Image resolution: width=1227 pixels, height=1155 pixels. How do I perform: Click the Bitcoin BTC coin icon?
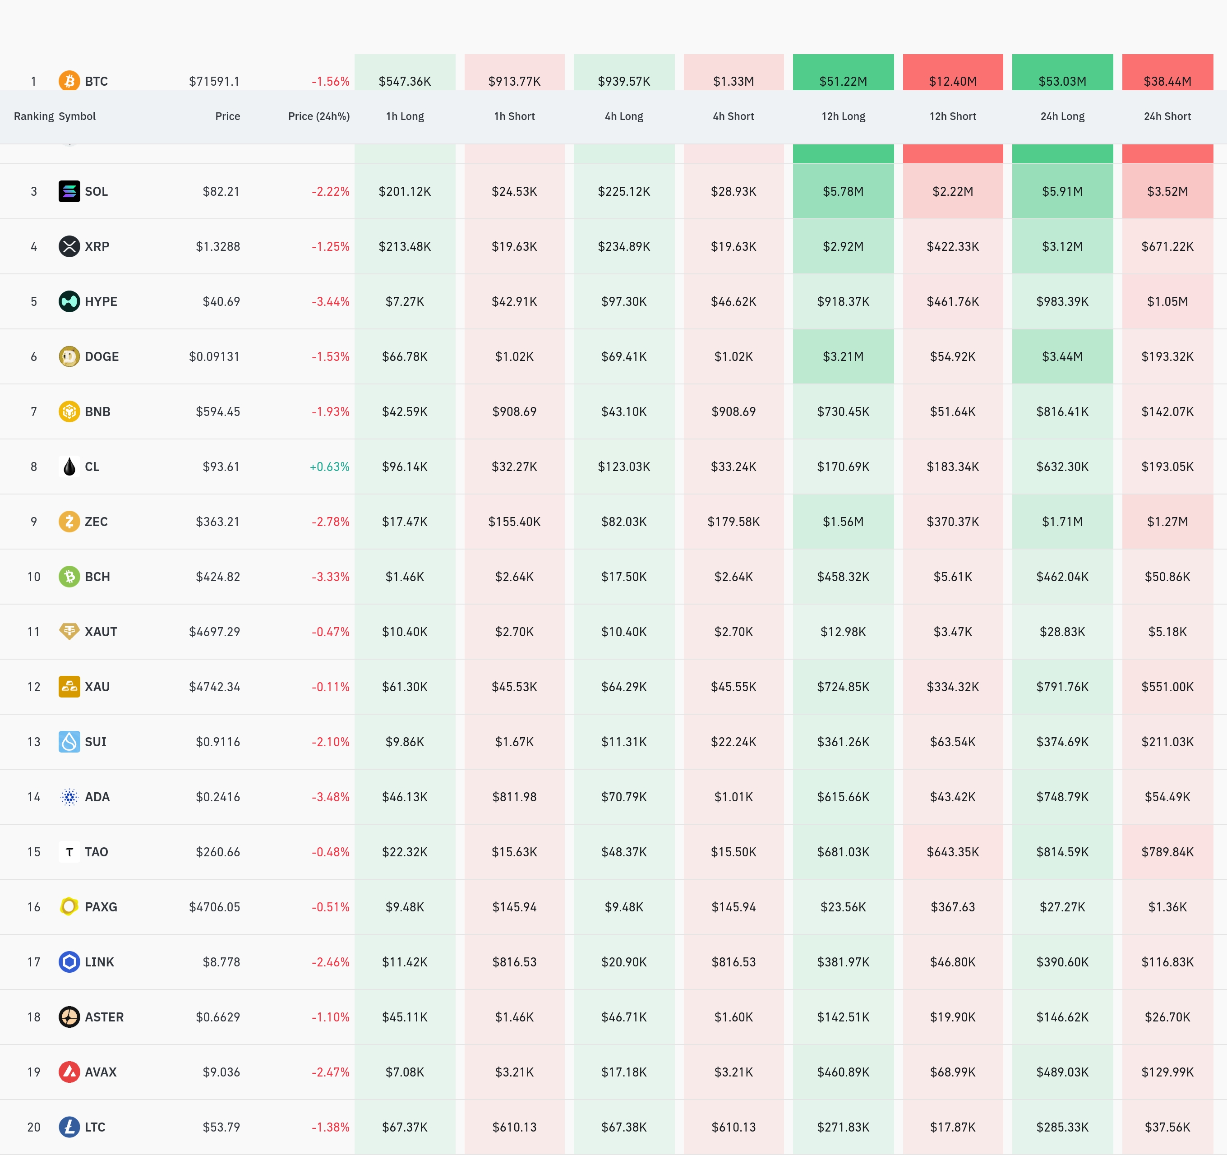click(x=69, y=81)
